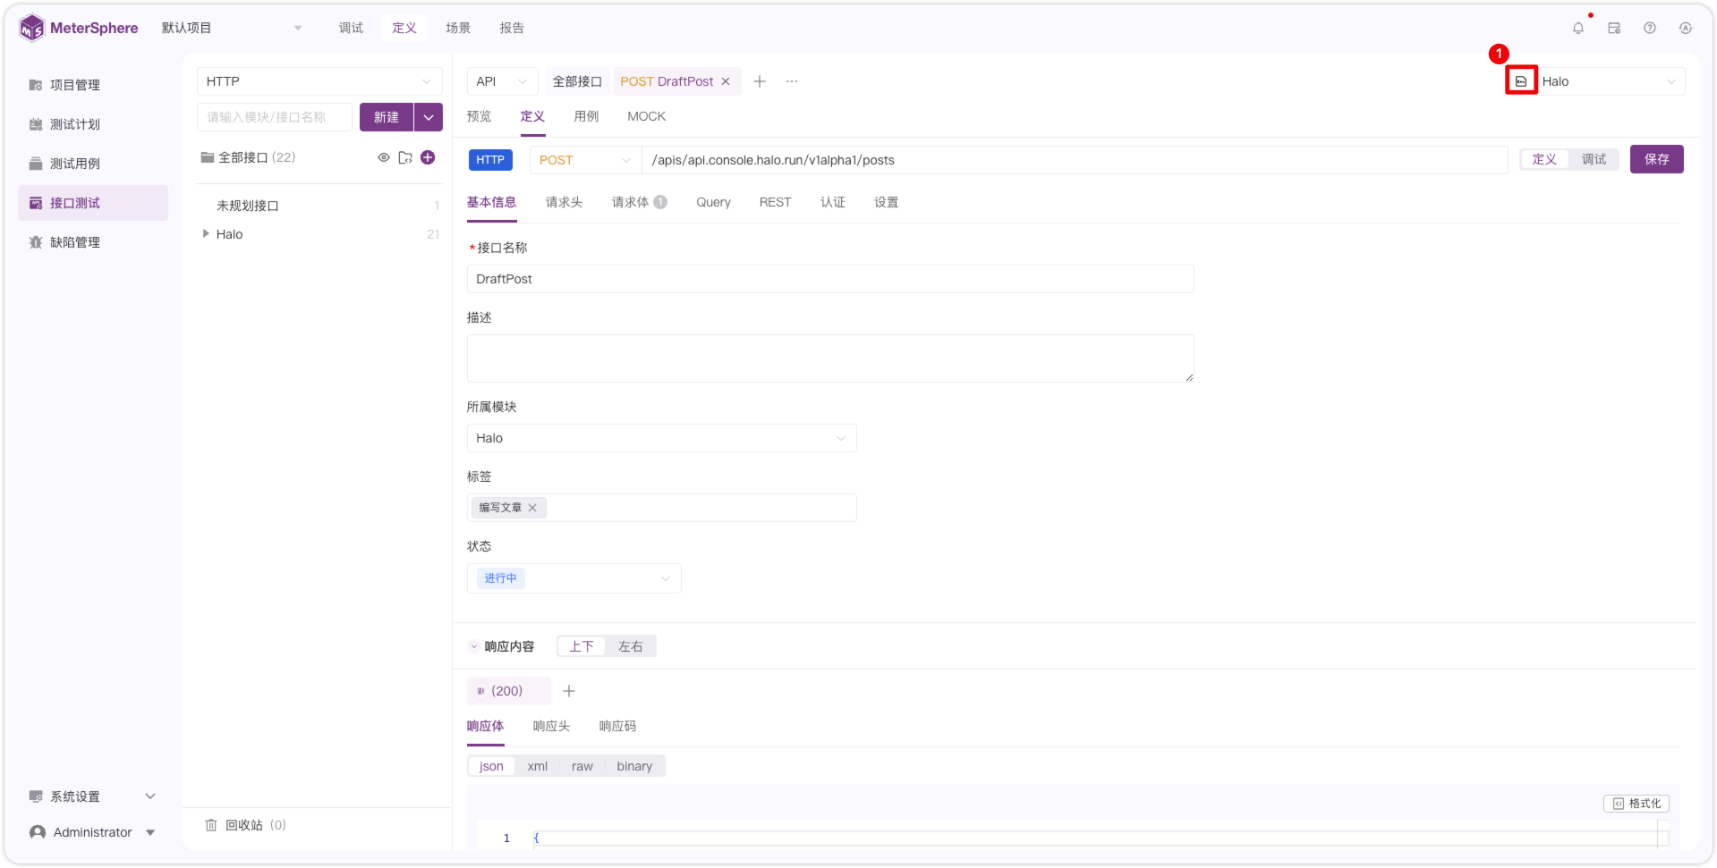Open the POST method dropdown
Viewport: 1717px width, 868px height.
(585, 160)
